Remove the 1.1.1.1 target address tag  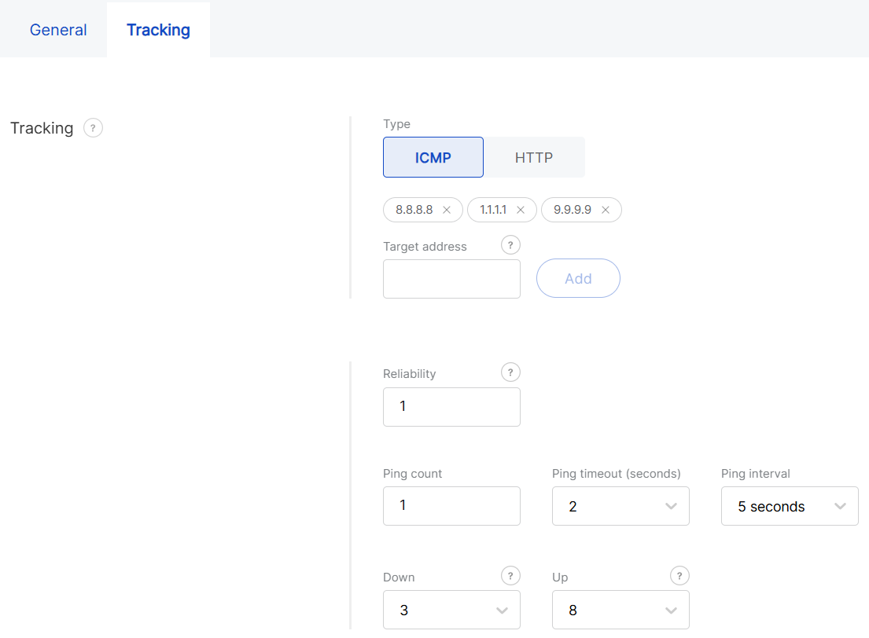[521, 210]
